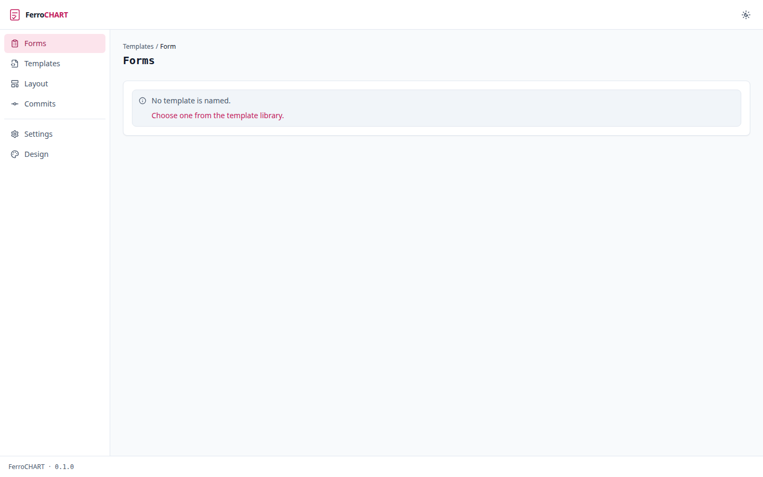Click the info icon in the alert
Image resolution: width=763 pixels, height=477 pixels.
point(143,101)
